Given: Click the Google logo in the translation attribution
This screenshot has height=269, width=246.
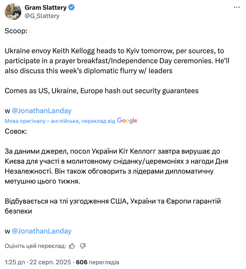Looking at the screenshot, I should [x=127, y=120].
